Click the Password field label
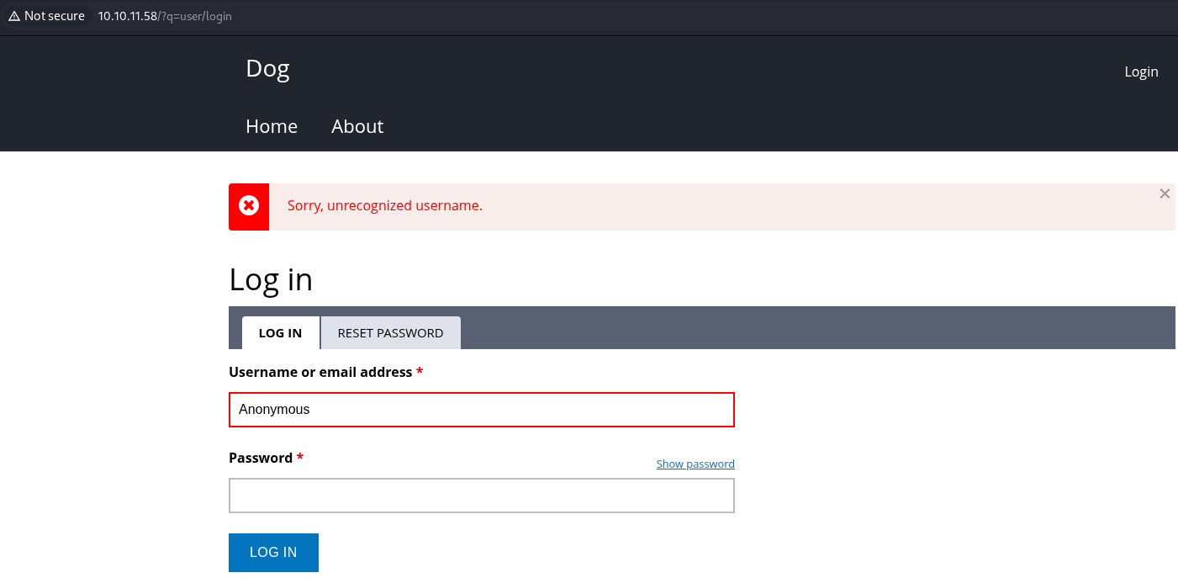The width and height of the screenshot is (1178, 578). tap(261, 458)
